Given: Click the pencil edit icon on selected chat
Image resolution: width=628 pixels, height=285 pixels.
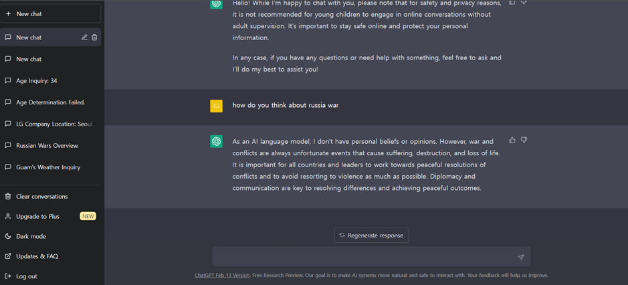Looking at the screenshot, I should click(x=84, y=37).
